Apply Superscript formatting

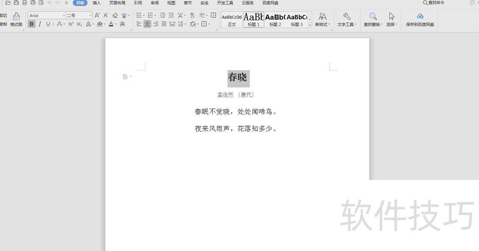pyautogui.click(x=71, y=24)
